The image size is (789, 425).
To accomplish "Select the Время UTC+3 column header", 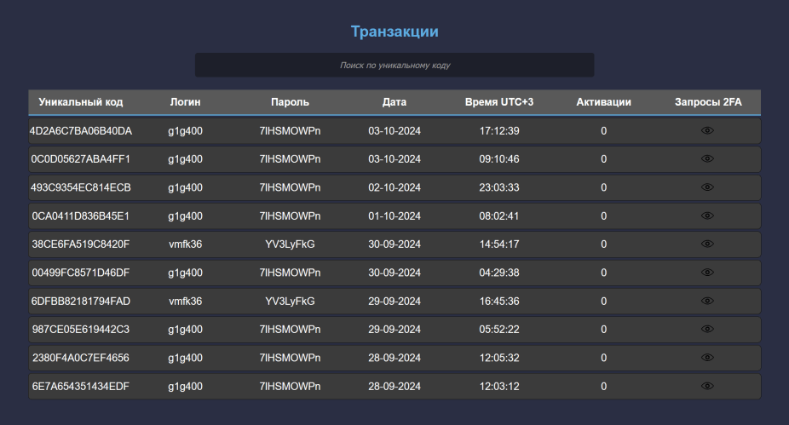I will point(499,102).
